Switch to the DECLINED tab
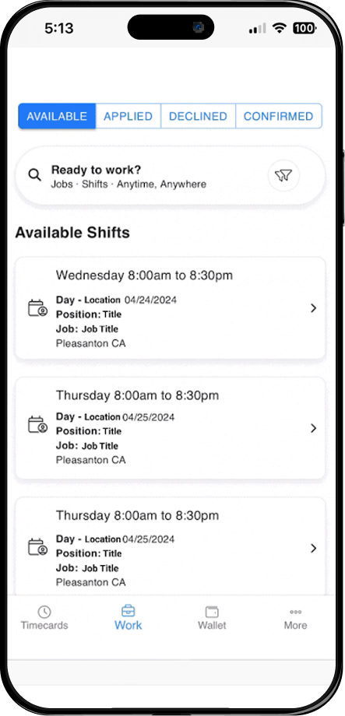The width and height of the screenshot is (345, 716). pyautogui.click(x=198, y=116)
